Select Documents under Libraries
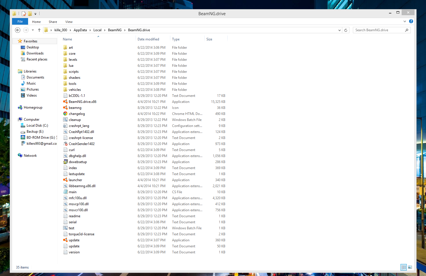Screen dimensions: 426x276 click(35, 77)
